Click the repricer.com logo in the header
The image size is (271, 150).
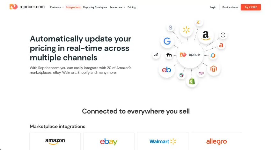(x=27, y=7)
